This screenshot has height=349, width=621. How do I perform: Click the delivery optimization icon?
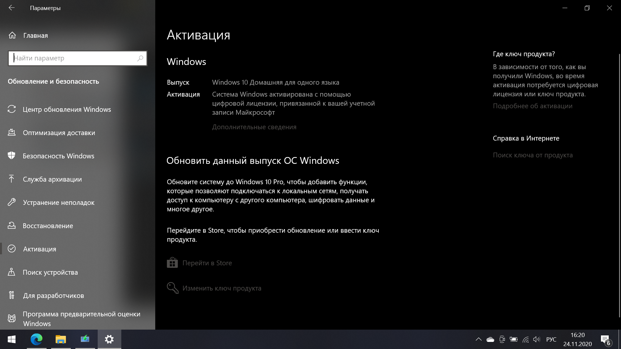point(12,132)
